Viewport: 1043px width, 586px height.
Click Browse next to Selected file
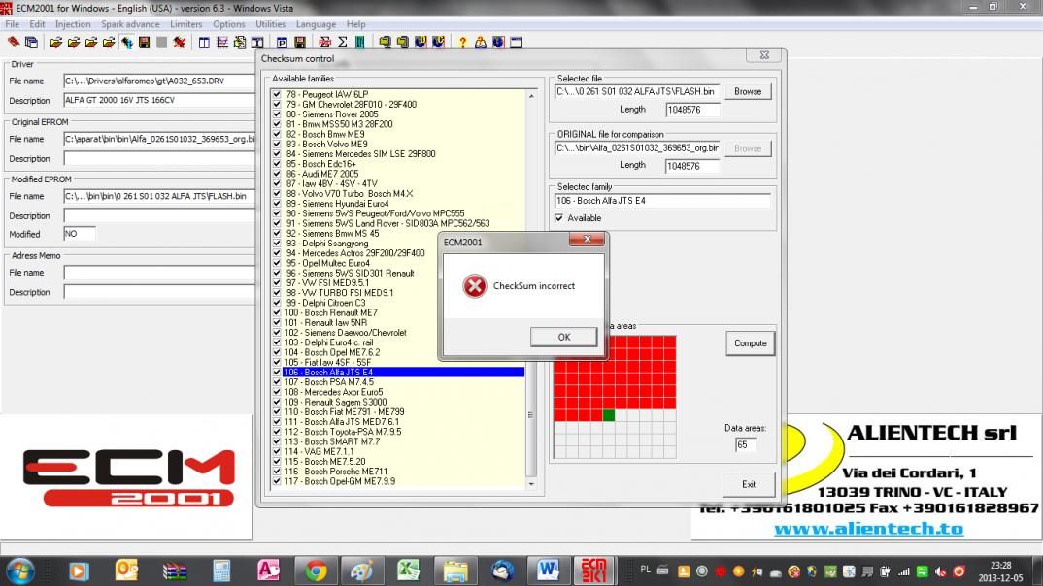(748, 92)
